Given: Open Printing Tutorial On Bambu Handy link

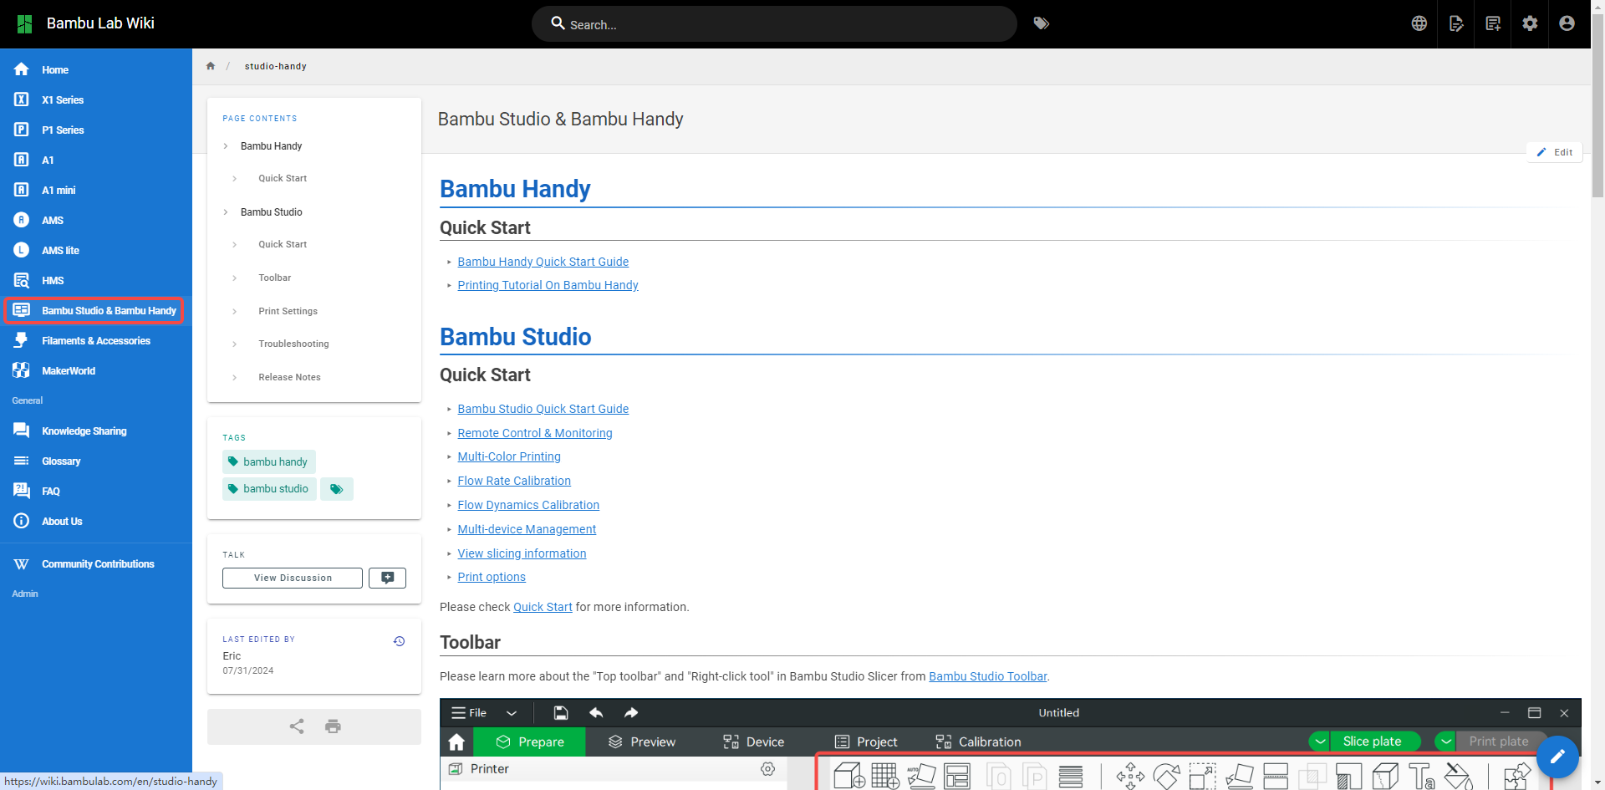Looking at the screenshot, I should point(548,285).
